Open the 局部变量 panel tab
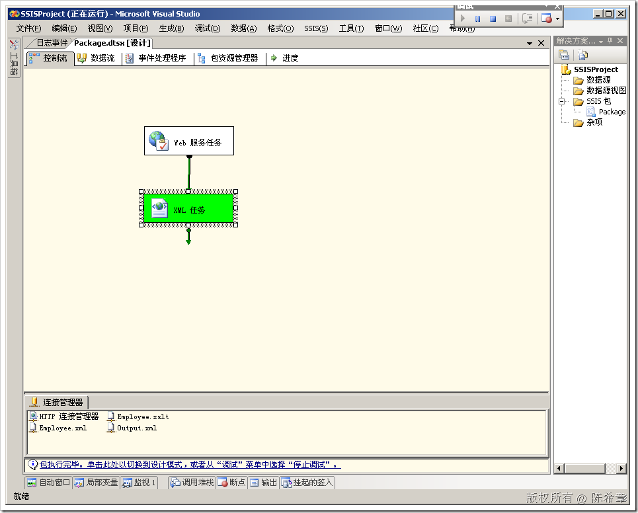Image resolution: width=638 pixels, height=513 pixels. pos(97,483)
